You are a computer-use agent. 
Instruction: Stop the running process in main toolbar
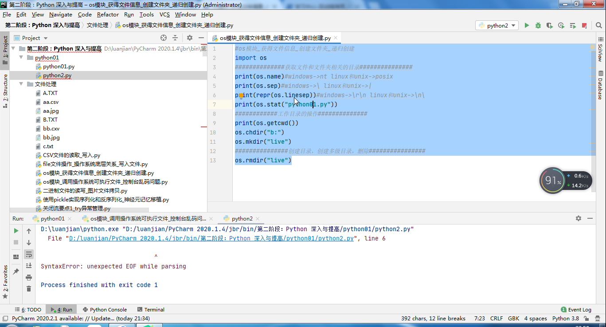click(584, 26)
